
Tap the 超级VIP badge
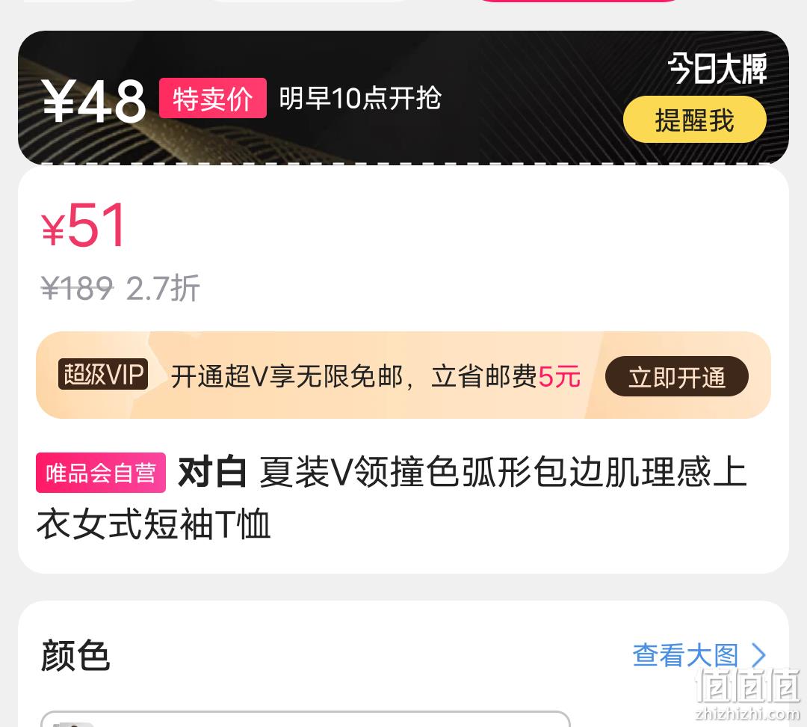point(103,374)
